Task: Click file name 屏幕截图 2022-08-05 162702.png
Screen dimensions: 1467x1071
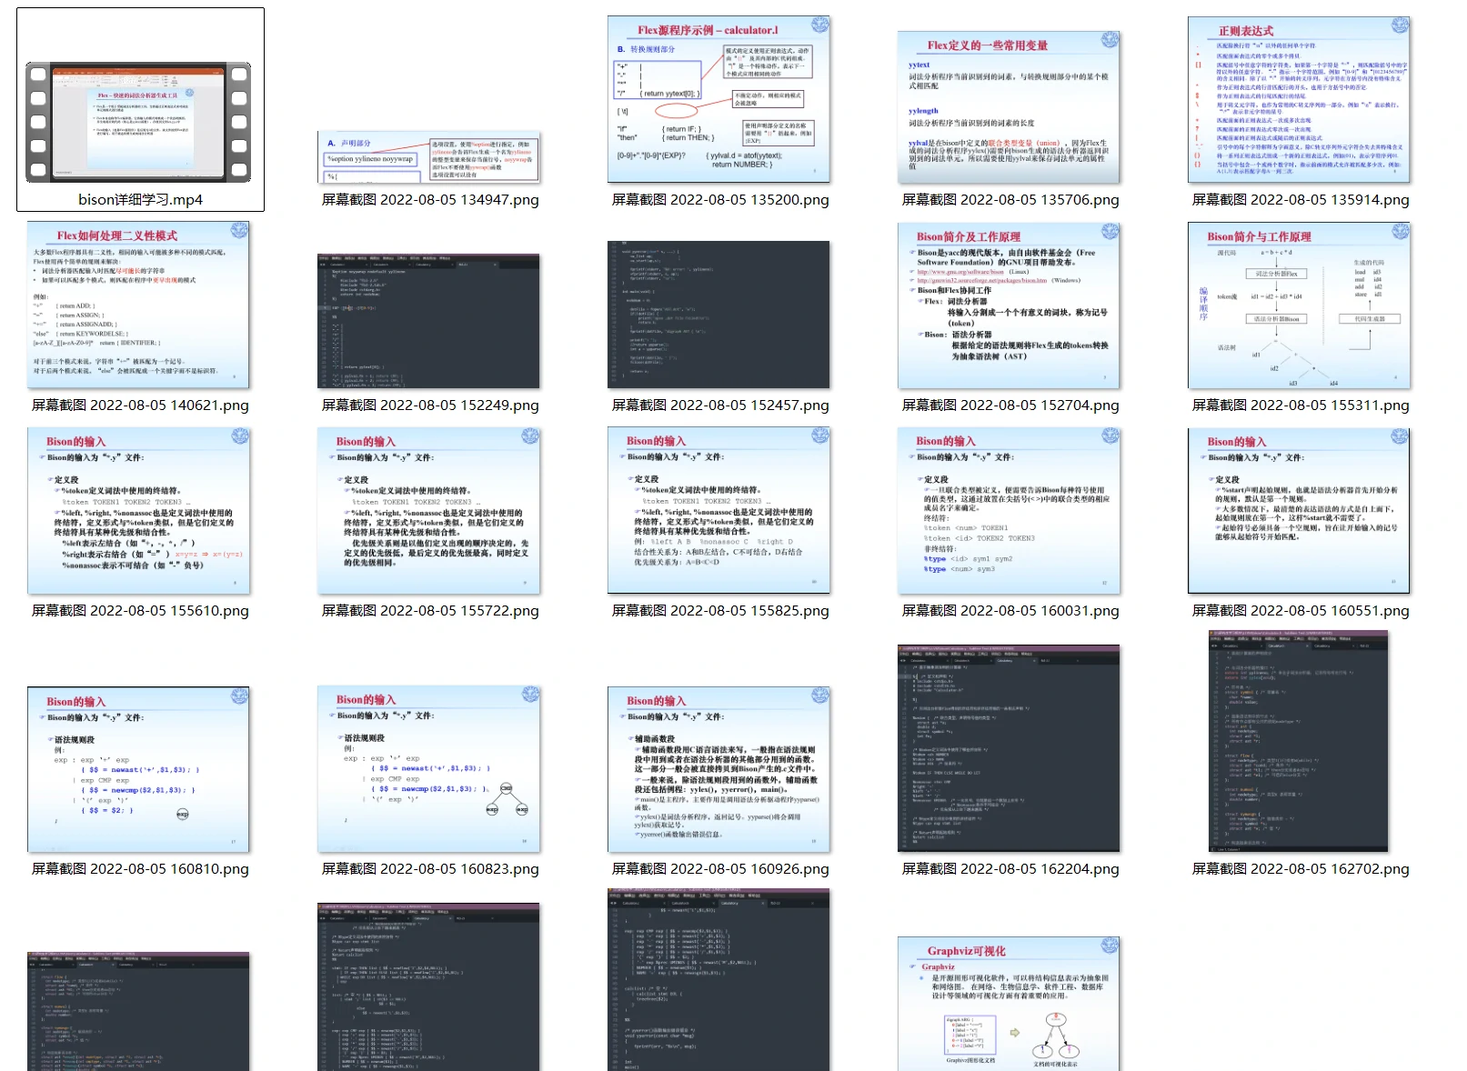Action: tap(1301, 869)
